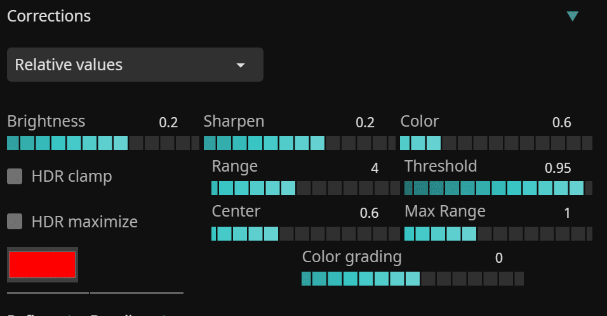This screenshot has height=316, width=607.
Task: Click the Max Range value 1
Action: coord(568,213)
